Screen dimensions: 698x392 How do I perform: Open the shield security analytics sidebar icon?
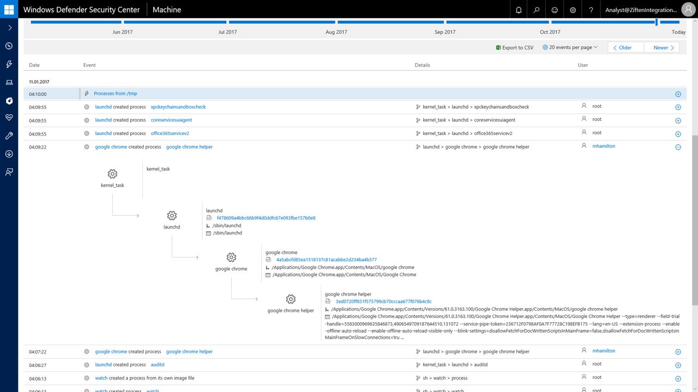[x=9, y=101]
